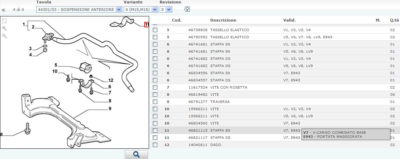The height and width of the screenshot is (159, 400).
Task: Expand the Variante dropdown
Action: (x=154, y=10)
